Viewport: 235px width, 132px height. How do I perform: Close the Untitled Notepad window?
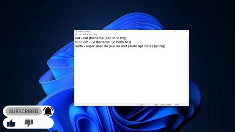point(186,32)
